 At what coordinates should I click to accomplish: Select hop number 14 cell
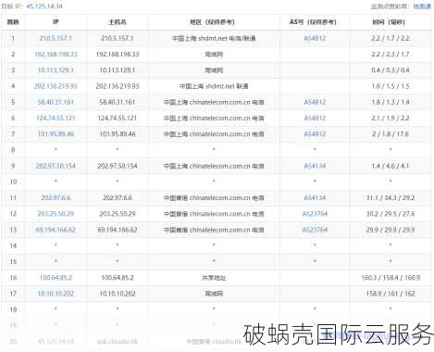click(x=13, y=245)
